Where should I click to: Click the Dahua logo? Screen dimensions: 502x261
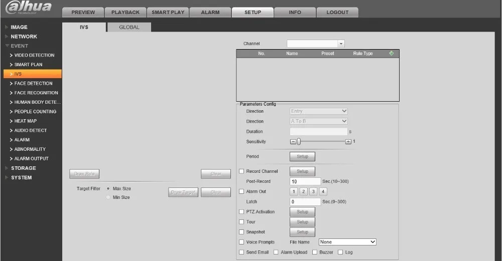[29, 8]
